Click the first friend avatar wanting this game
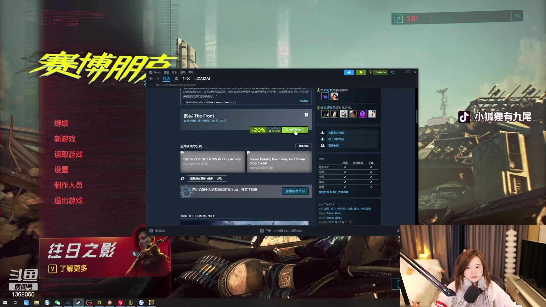 point(325,97)
